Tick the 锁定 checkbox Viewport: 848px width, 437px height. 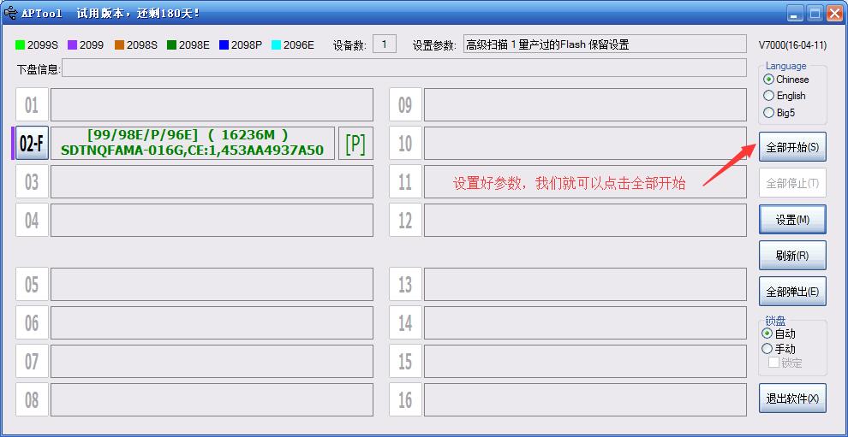[x=774, y=363]
